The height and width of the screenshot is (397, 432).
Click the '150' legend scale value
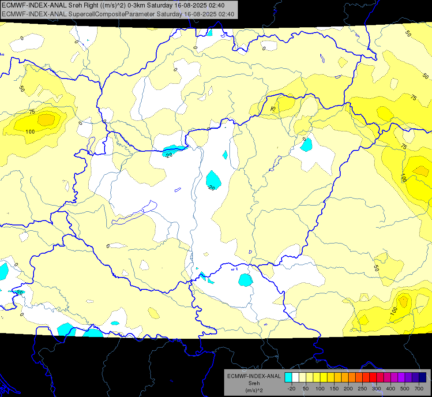coord(334,389)
